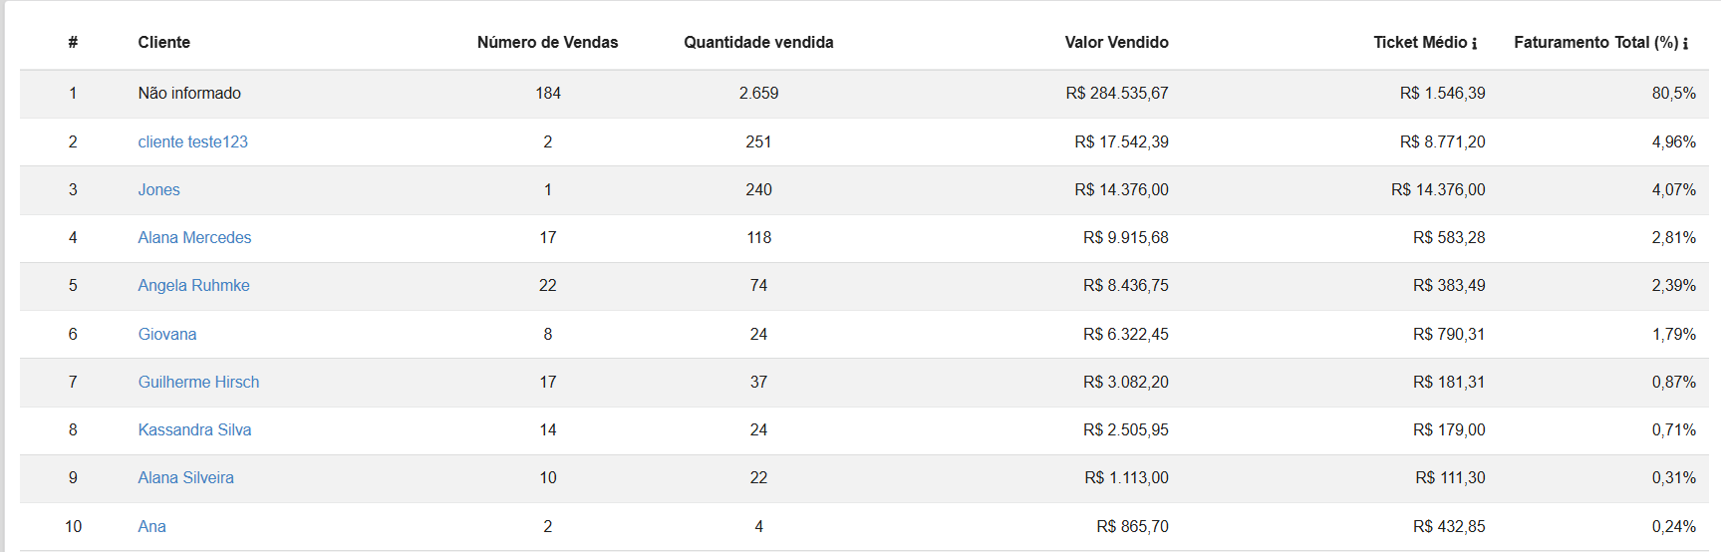Image resolution: width=1721 pixels, height=552 pixels.
Task: Click the Número de Vendas column header
Action: point(547,42)
